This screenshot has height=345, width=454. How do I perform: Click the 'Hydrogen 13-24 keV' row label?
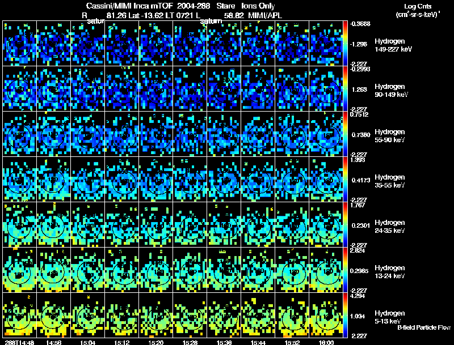[390, 272]
